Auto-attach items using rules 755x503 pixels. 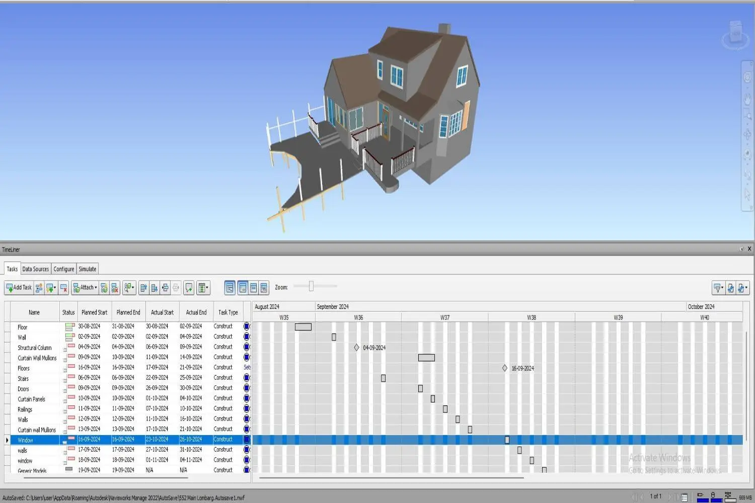click(104, 288)
